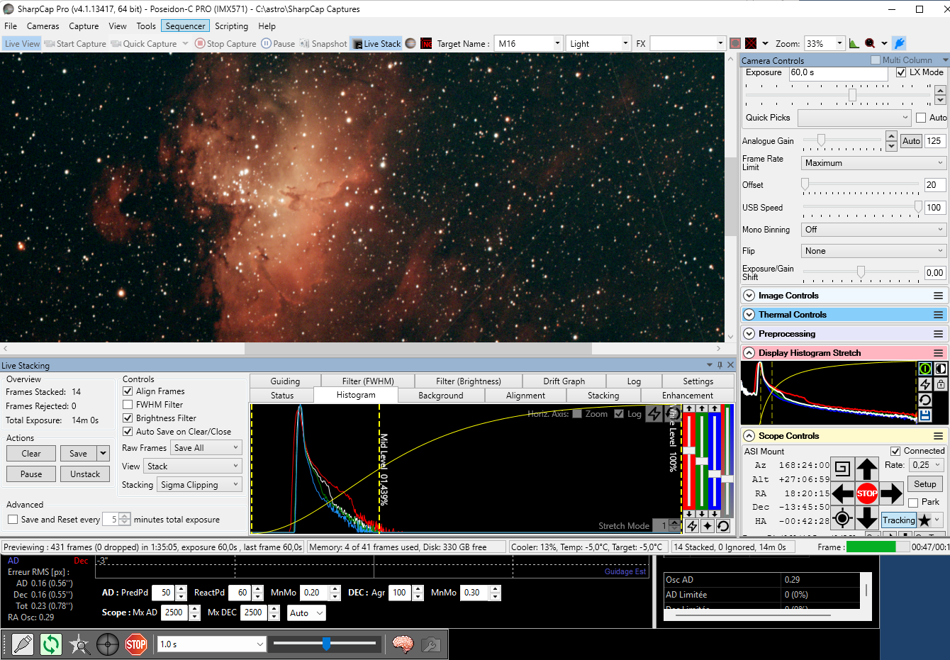The width and height of the screenshot is (950, 660).
Task: Click the camera settings wrench icon
Action: [430, 644]
